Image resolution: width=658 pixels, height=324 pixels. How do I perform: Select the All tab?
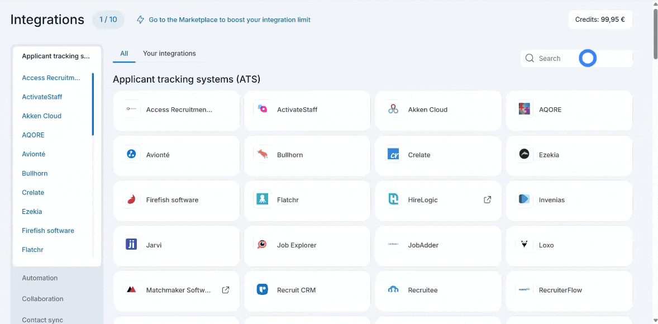[124, 54]
